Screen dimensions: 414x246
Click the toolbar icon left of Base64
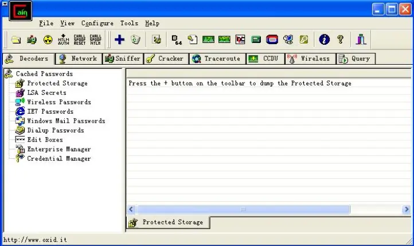(157, 40)
